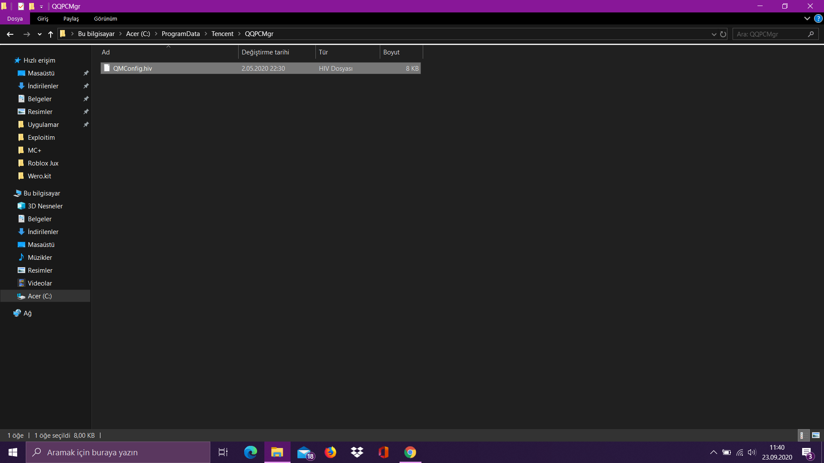The width and height of the screenshot is (824, 463).
Task: Click Bu bilgisayar breadcrumb in address bar
Action: (x=96, y=34)
